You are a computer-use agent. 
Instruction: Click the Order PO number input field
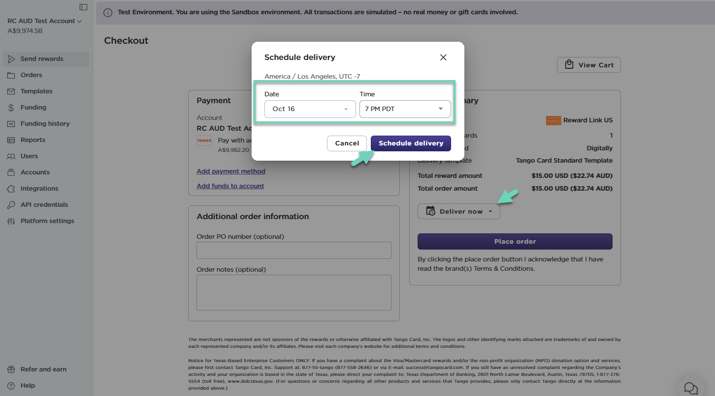293,250
